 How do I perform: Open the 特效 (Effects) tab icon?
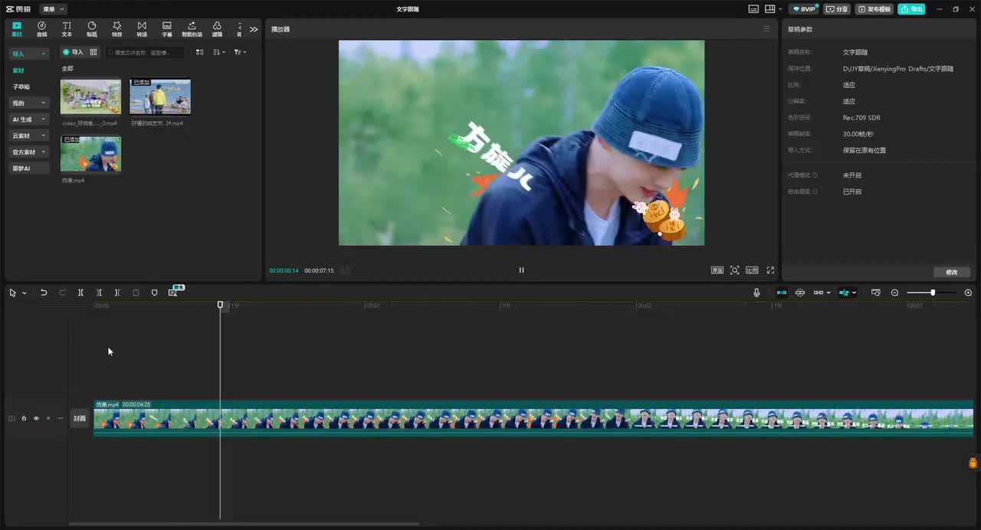click(116, 28)
